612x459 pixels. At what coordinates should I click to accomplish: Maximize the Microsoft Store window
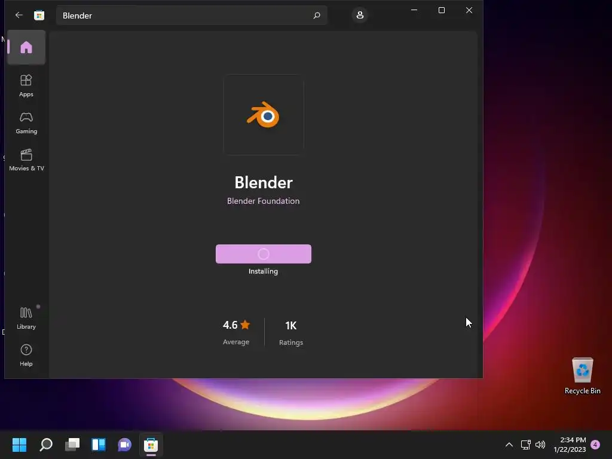tap(442, 10)
